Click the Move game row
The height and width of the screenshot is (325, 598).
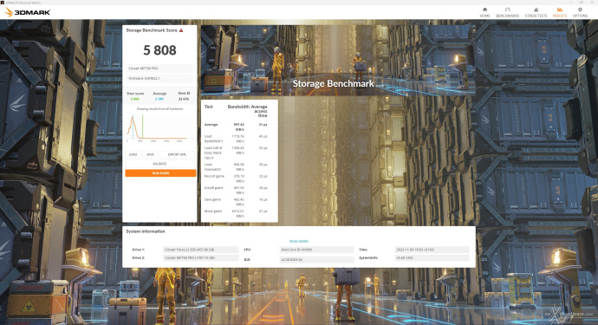coord(236,213)
